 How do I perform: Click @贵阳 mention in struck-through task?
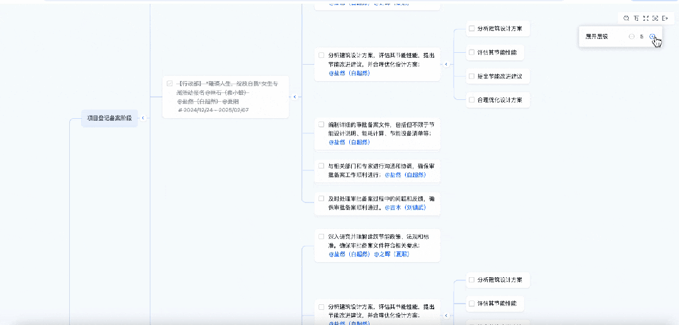click(231, 101)
